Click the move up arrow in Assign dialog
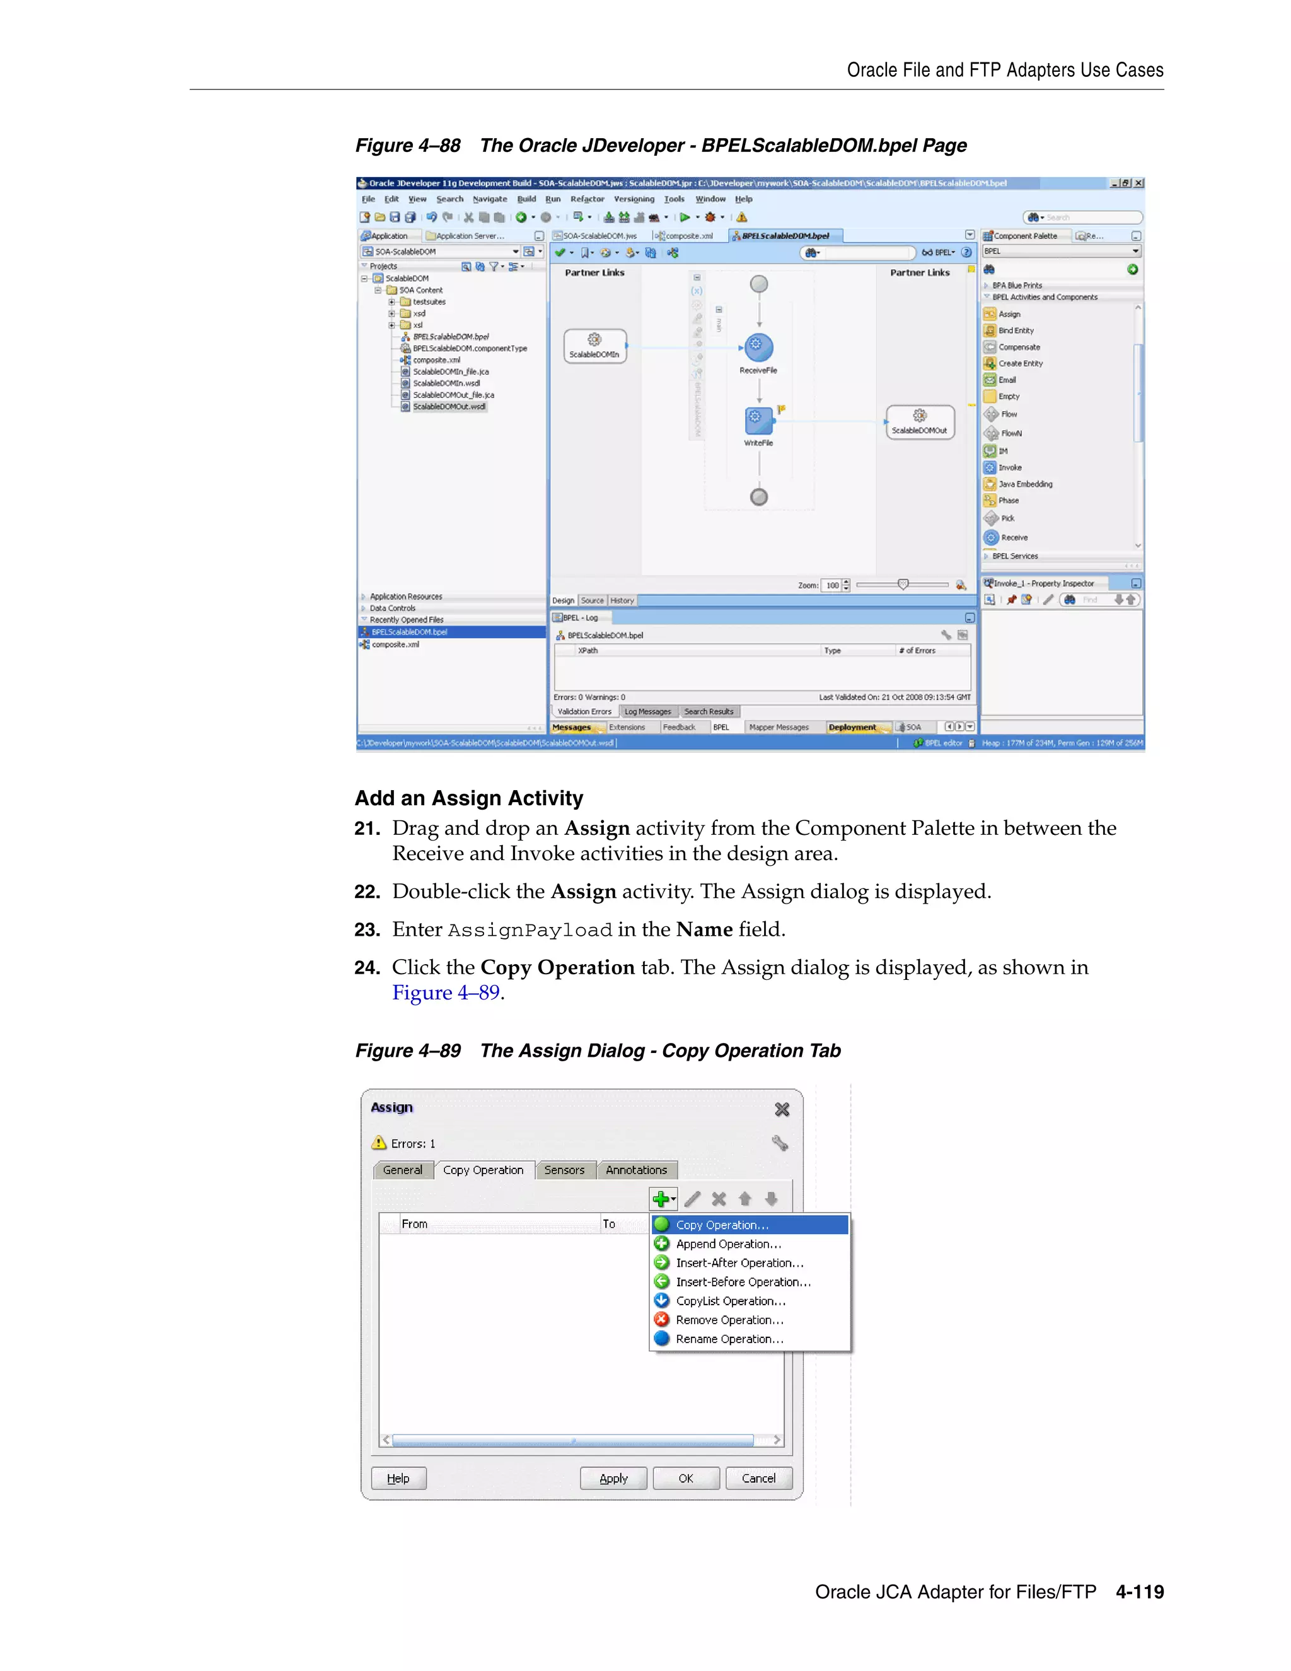 click(x=745, y=1199)
